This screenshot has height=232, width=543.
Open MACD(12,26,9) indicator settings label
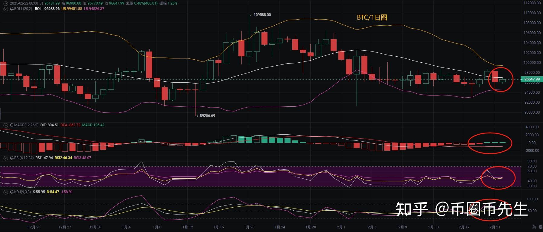(x=26, y=125)
